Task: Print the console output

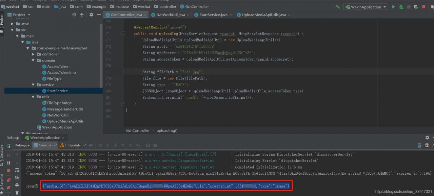Action: point(17,186)
